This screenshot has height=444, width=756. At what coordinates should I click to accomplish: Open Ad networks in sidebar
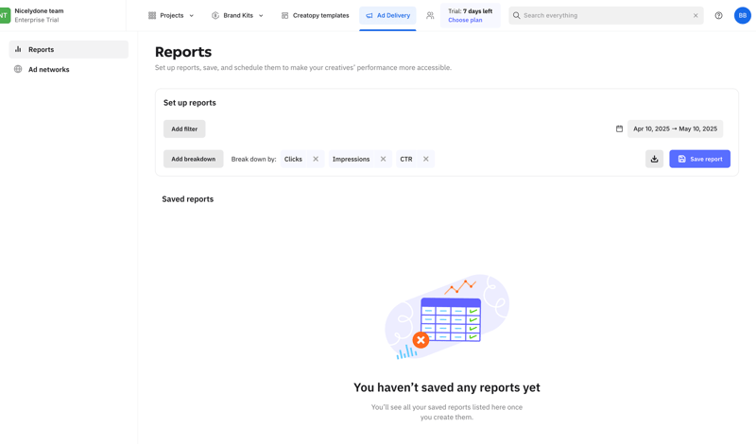click(48, 69)
